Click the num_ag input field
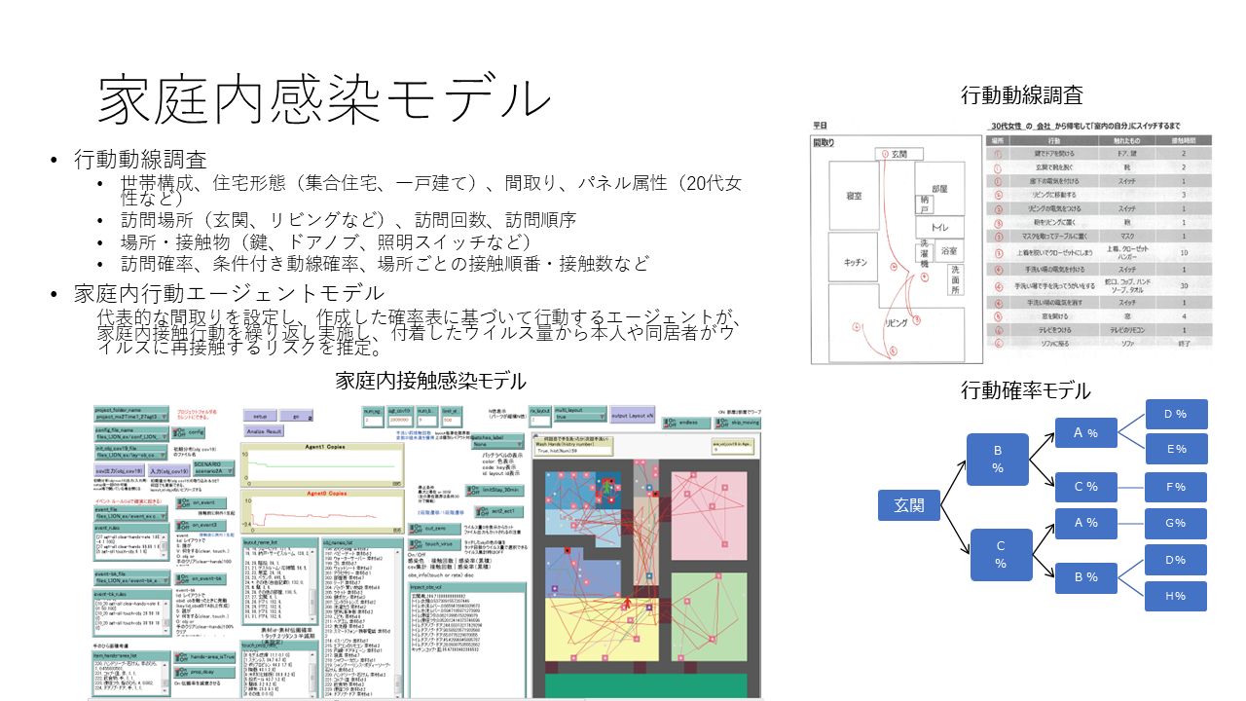The image size is (1246, 701). click(x=373, y=417)
